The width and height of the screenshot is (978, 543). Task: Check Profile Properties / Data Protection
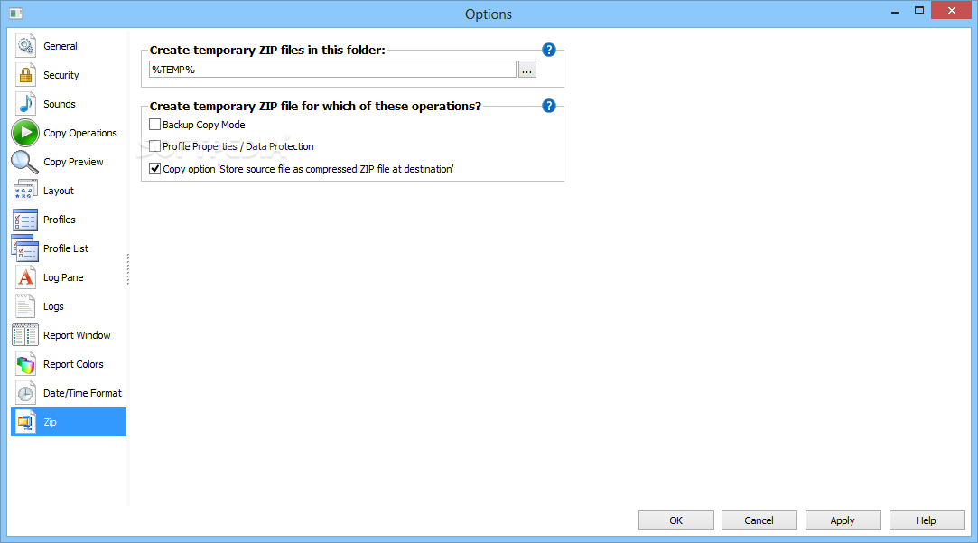point(155,146)
